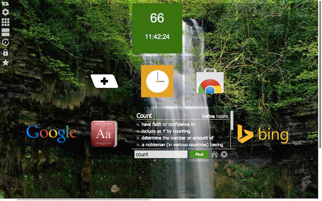Click the home icon in the dictionary widget

pos(215,154)
